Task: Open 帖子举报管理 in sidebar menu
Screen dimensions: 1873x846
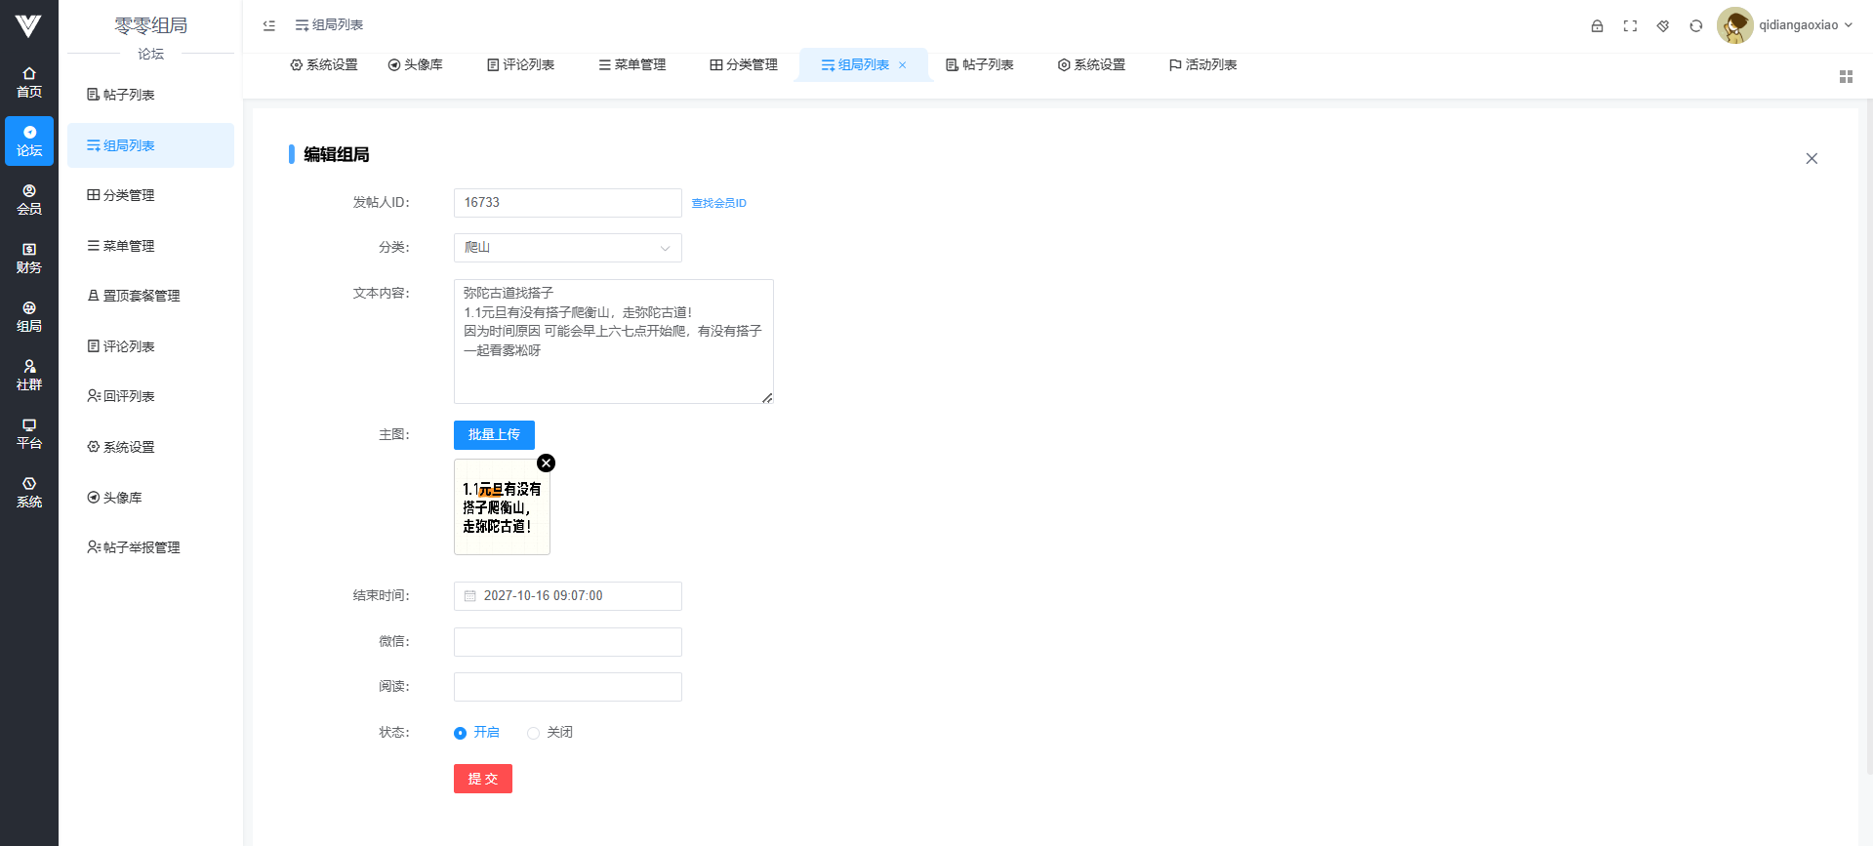Action: [x=142, y=547]
